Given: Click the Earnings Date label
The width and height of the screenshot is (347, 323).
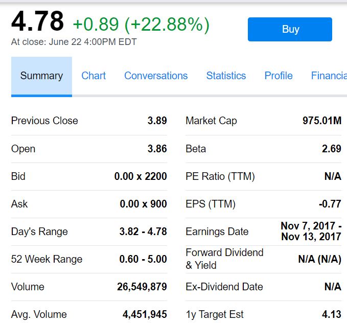Looking at the screenshot, I should click(217, 232).
